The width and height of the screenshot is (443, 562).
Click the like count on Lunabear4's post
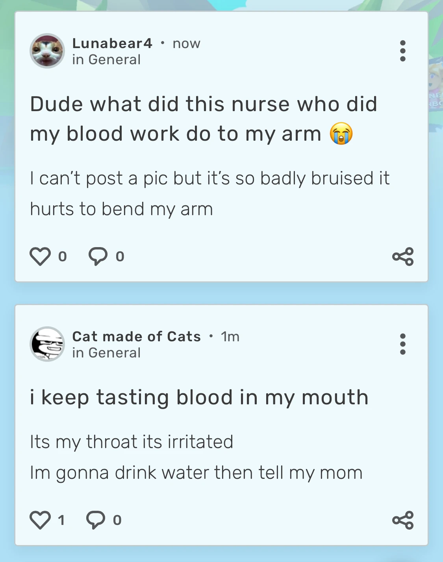pos(62,257)
